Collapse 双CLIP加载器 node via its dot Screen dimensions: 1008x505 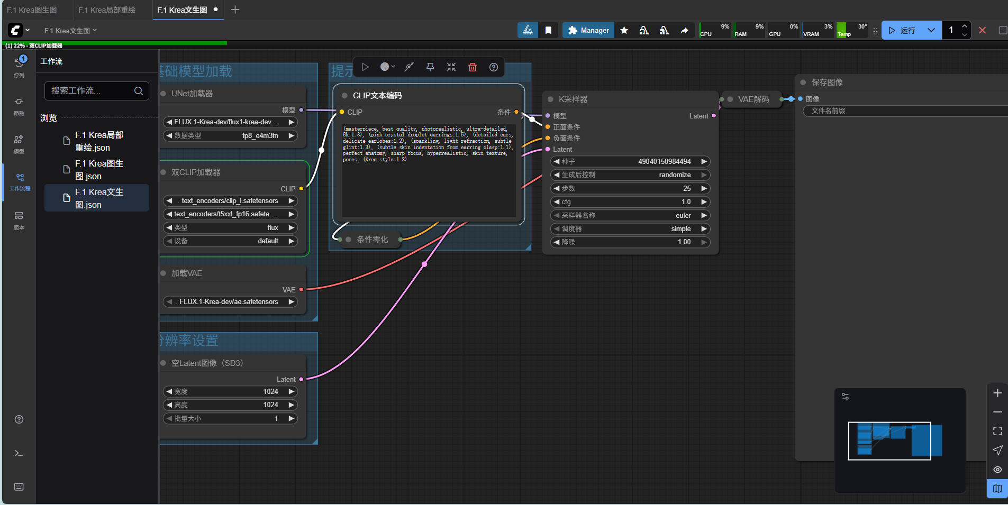pyautogui.click(x=164, y=172)
